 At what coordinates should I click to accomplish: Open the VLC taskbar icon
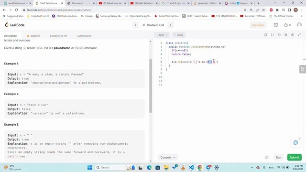click(x=183, y=167)
